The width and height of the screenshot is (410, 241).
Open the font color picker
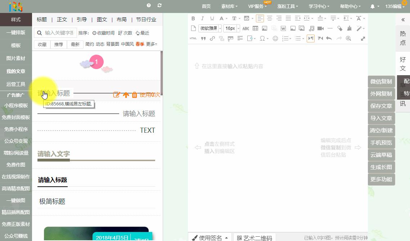click(x=221, y=18)
